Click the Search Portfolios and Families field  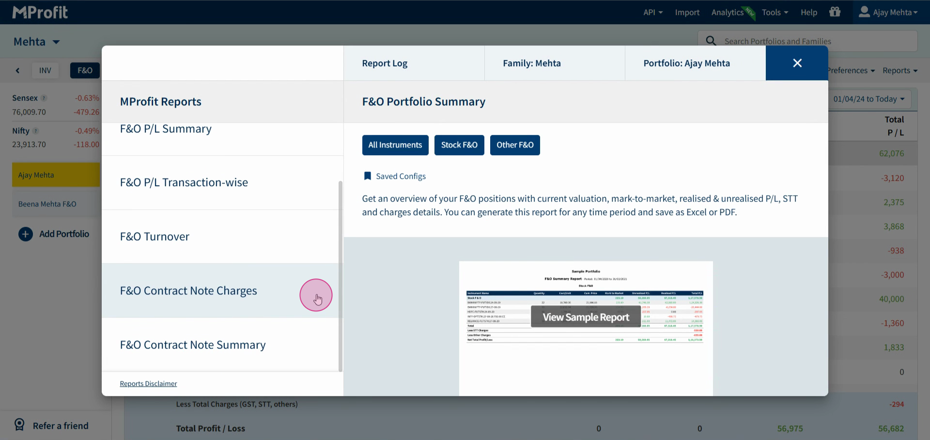[x=807, y=41]
